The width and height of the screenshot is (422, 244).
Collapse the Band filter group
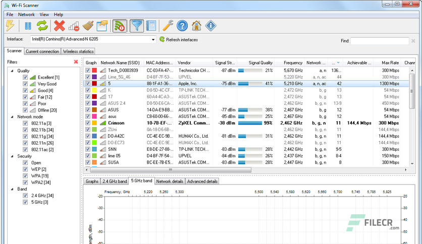[x=12, y=189]
